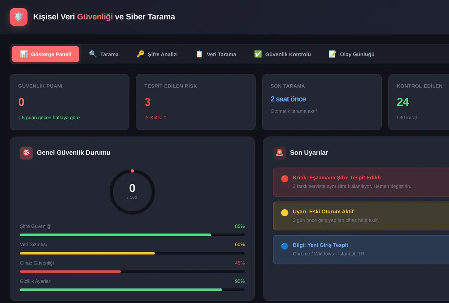Click the '2 saat önce' value
Screen dimensions: 449x303
pos(288,99)
